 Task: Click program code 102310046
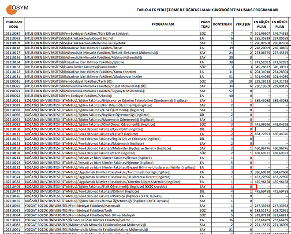[12, 206]
